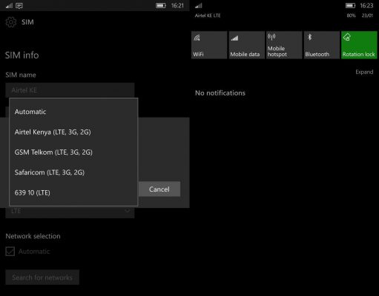Cancel the network selection dialog
Screen dimensions: 379x296
pyautogui.click(x=159, y=189)
